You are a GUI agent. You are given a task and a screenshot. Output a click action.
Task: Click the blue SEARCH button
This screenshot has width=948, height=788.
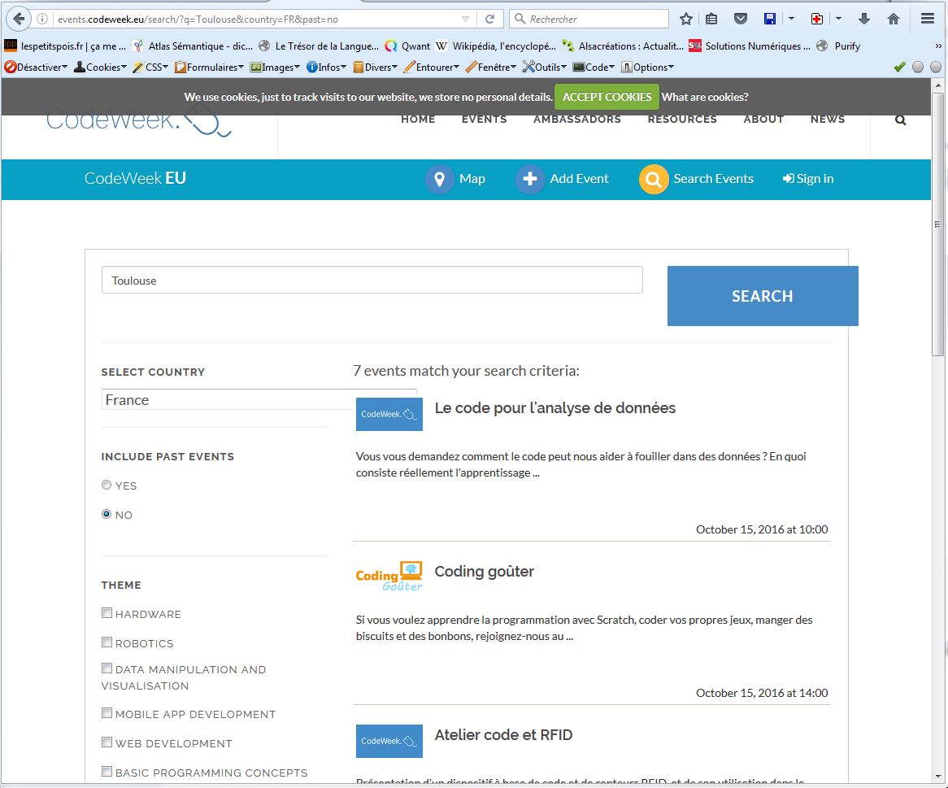coord(763,296)
